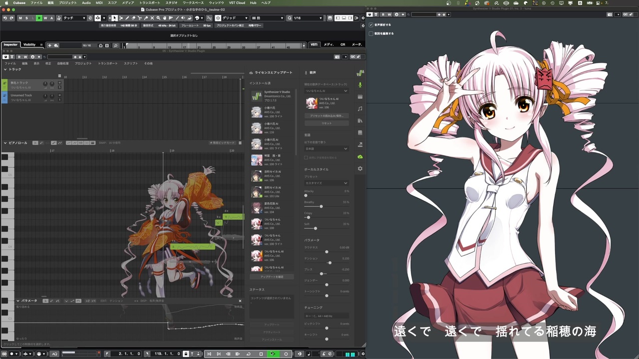Viewport: 639px width, 359px height.
Task: Click the プリセットの読み込み/保存 button
Action: [326, 116]
